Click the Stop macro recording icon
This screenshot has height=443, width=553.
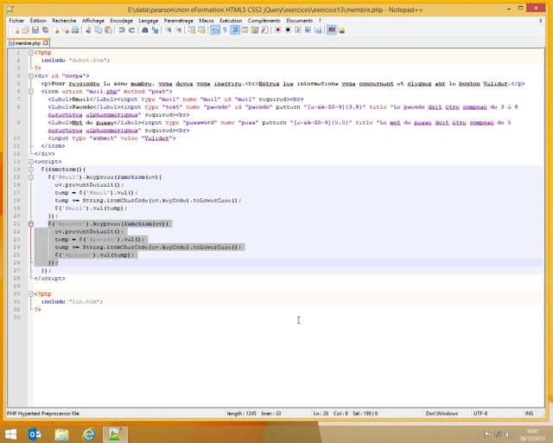(x=288, y=30)
